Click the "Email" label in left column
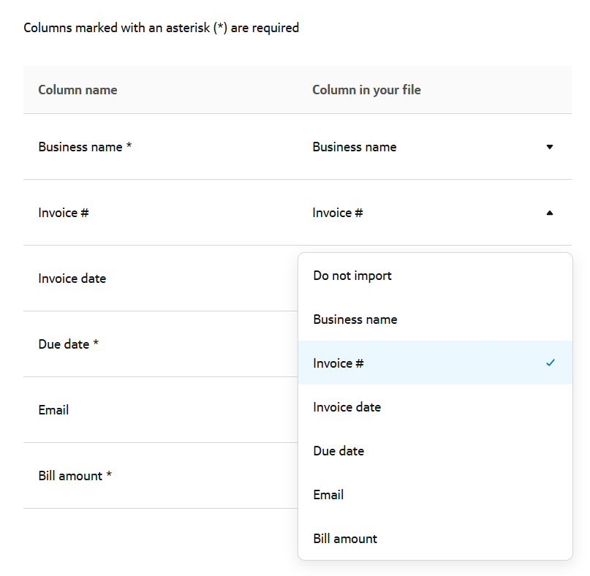Viewport: 590px width, 576px height. pos(53,410)
